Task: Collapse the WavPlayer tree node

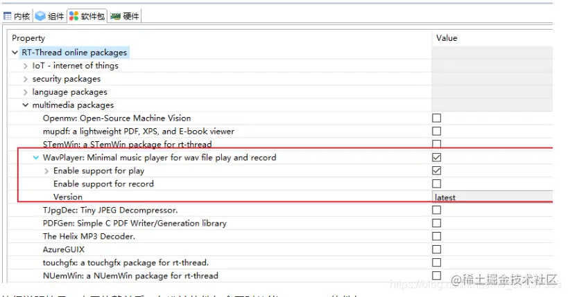Action: pos(36,157)
